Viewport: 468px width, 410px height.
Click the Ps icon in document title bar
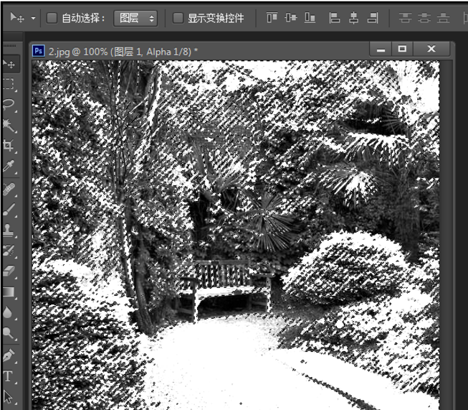[39, 51]
